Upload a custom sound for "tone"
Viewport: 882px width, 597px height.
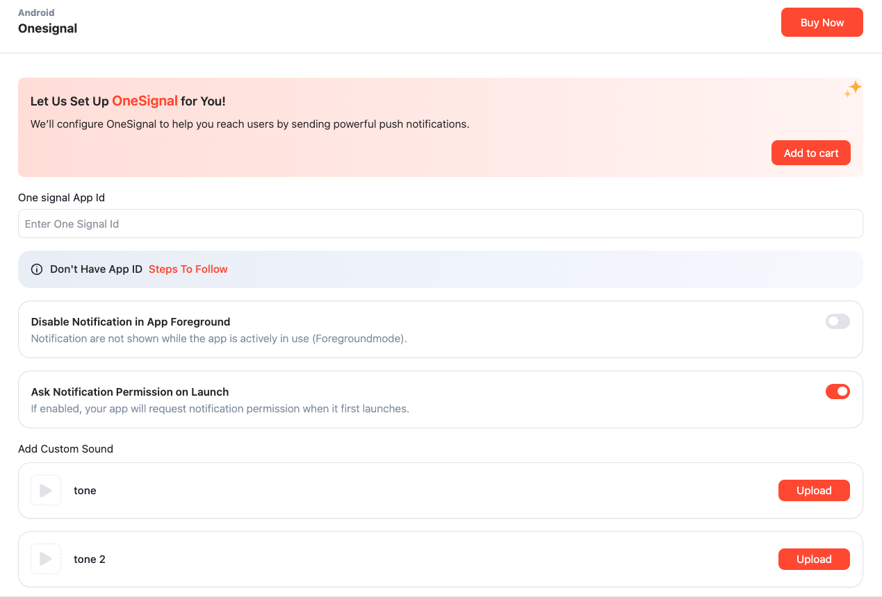(x=814, y=490)
